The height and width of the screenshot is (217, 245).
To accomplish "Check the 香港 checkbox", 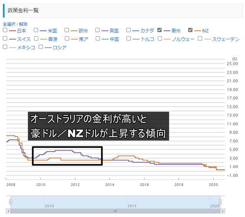I will 36,38.
